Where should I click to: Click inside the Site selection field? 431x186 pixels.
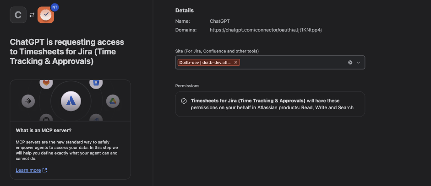click(x=270, y=63)
